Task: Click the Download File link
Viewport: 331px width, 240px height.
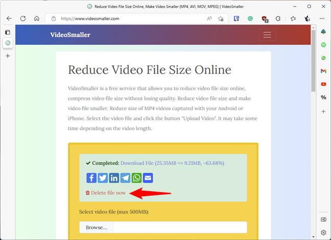Action: [172, 163]
